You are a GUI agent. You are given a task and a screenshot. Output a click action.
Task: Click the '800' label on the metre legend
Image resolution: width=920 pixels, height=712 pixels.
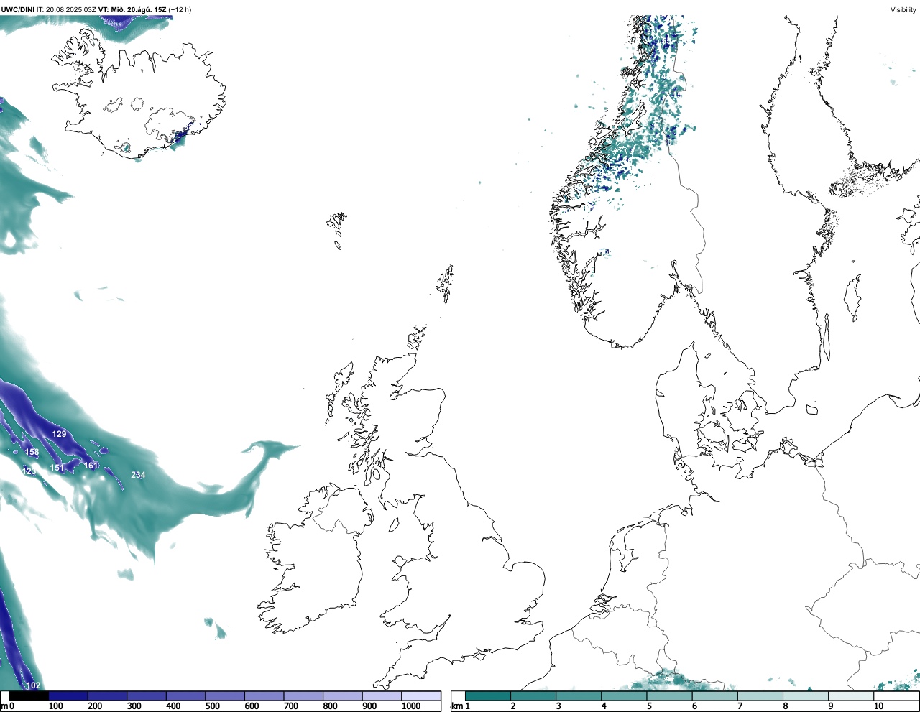331,706
